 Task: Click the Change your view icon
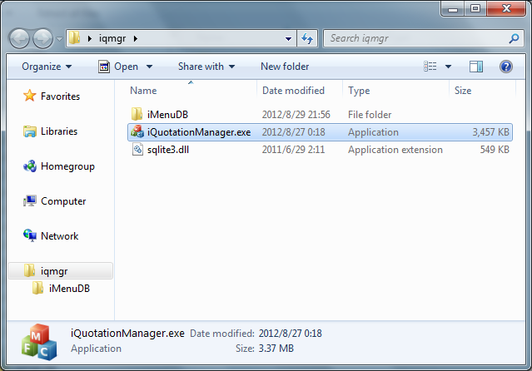point(430,67)
